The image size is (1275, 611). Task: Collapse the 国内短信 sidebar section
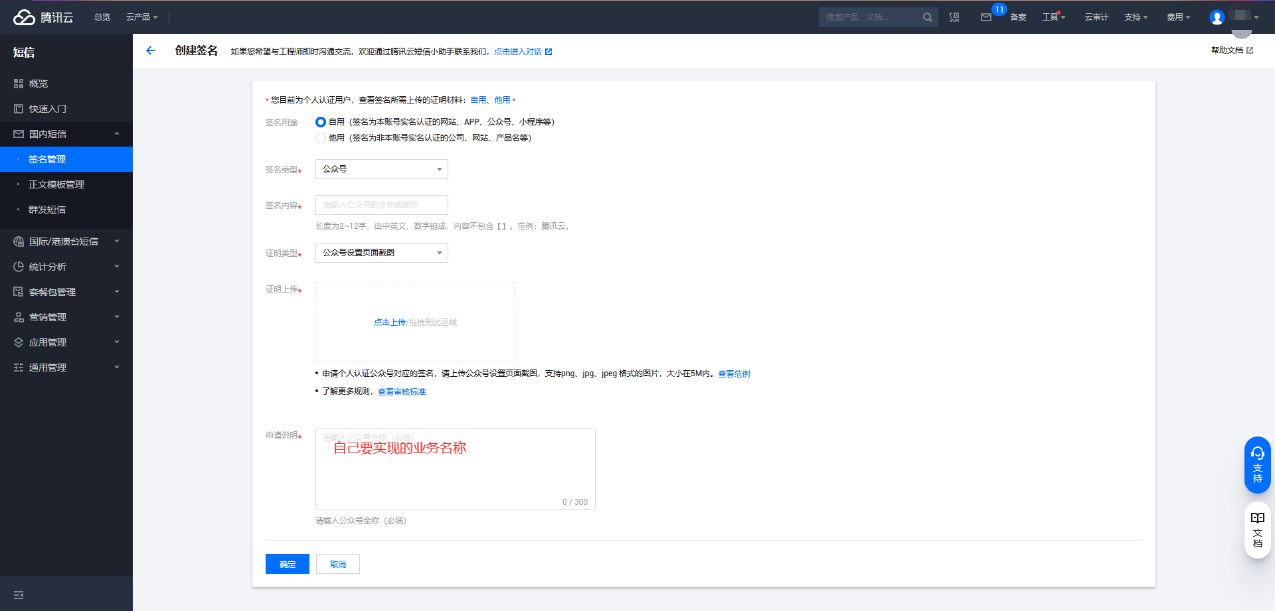click(x=118, y=133)
